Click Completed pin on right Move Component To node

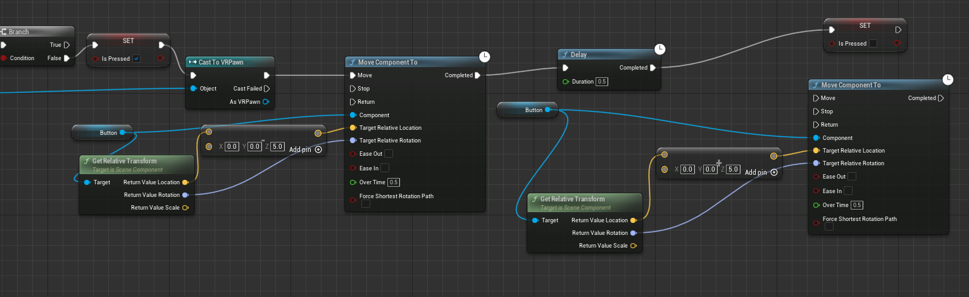[x=941, y=98]
